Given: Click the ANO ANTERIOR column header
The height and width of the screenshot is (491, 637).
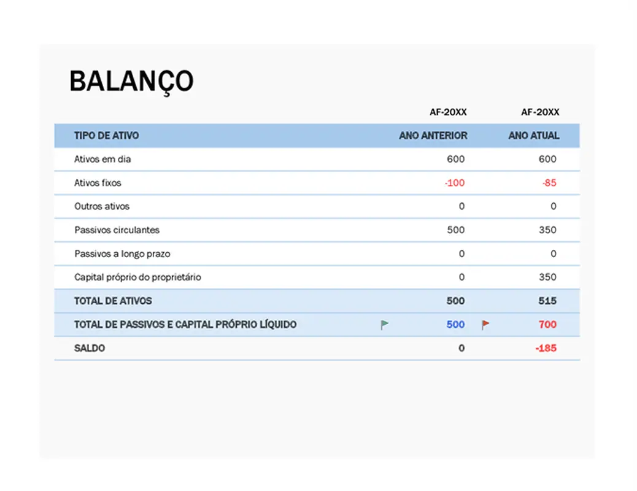Looking at the screenshot, I should tap(433, 136).
